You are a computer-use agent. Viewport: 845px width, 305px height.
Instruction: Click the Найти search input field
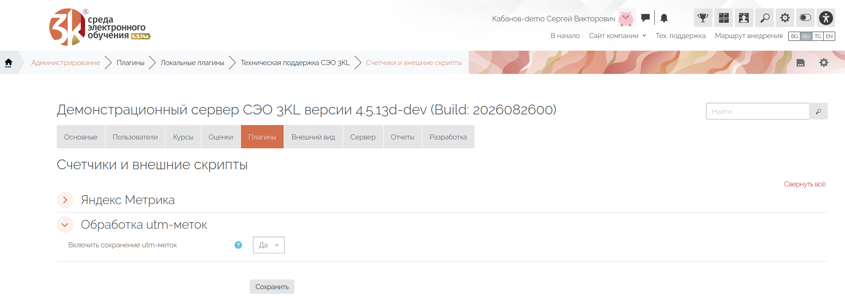click(x=758, y=111)
